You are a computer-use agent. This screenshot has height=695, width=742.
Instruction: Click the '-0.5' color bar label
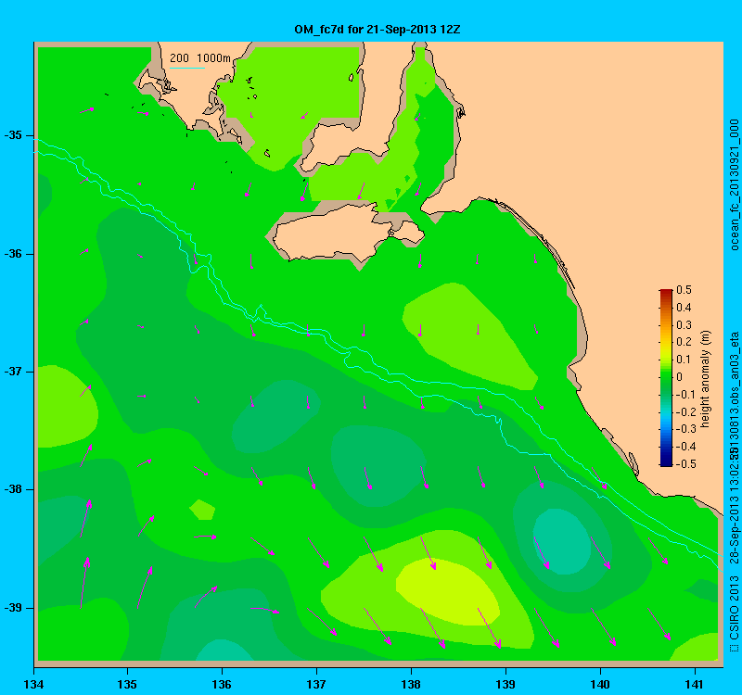pos(684,464)
